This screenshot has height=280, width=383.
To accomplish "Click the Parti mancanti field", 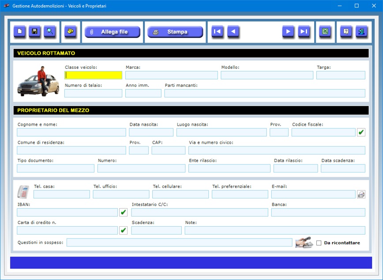I will click(265, 93).
